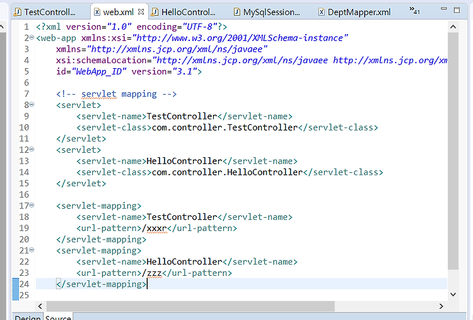The width and height of the screenshot is (473, 320).
Task: Click the vertical scrollbar up arrow
Action: point(453,27)
